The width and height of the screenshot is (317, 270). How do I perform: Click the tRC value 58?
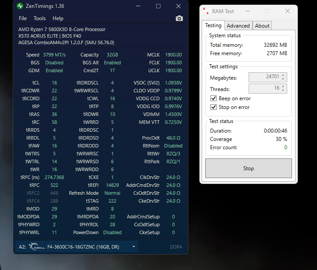[54, 122]
